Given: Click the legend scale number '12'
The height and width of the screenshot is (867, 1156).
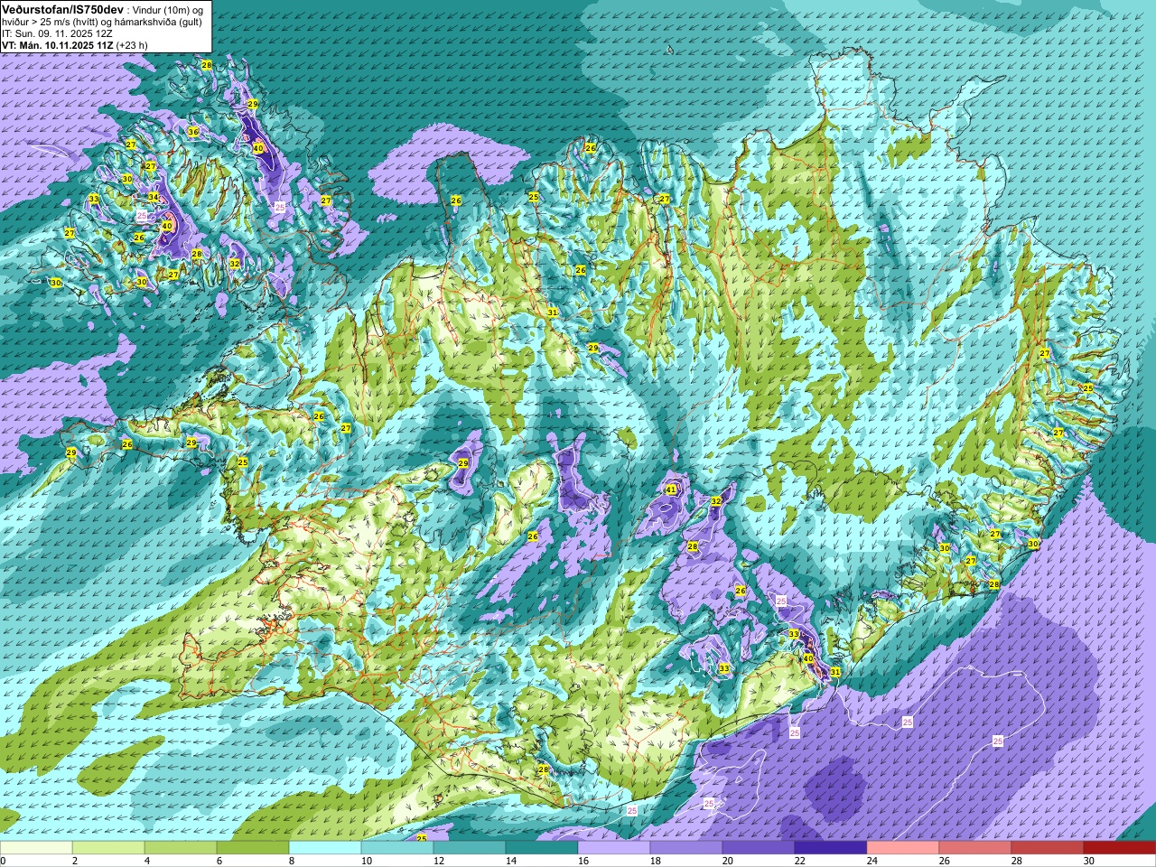Looking at the screenshot, I should coord(439,861).
